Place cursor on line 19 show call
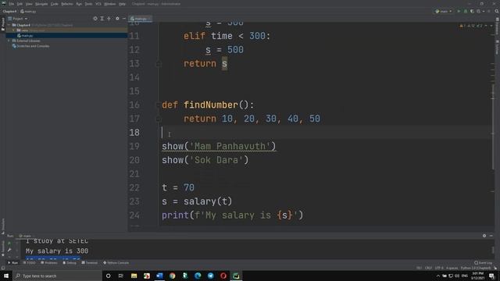 pos(219,146)
